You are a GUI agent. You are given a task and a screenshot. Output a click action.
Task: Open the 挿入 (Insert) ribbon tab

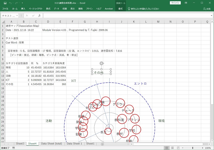click(23, 9)
